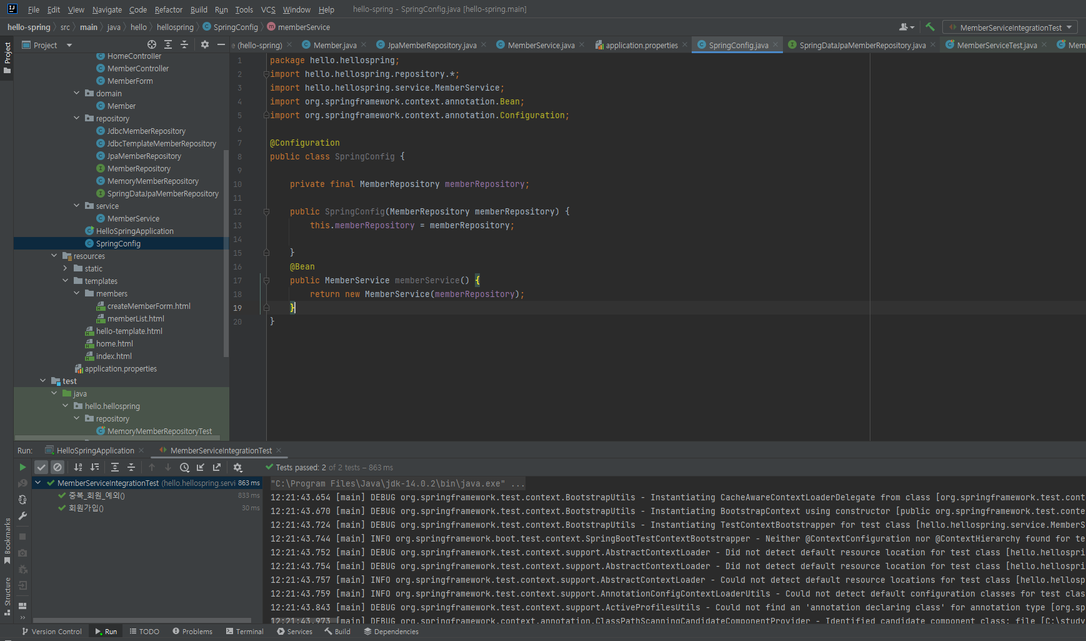Screen dimensions: 1086x641
Task: Toggle the Project side tab
Action: pyautogui.click(x=7, y=58)
